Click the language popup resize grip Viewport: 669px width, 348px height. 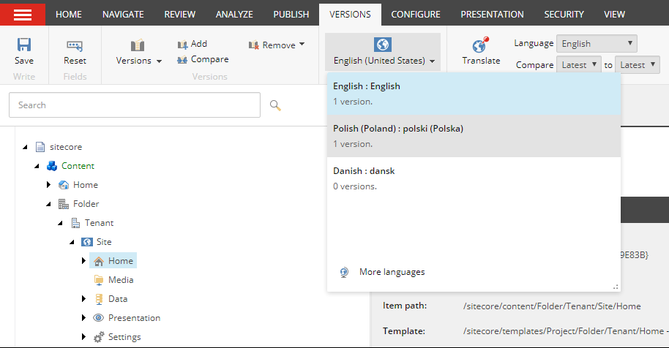click(x=616, y=287)
